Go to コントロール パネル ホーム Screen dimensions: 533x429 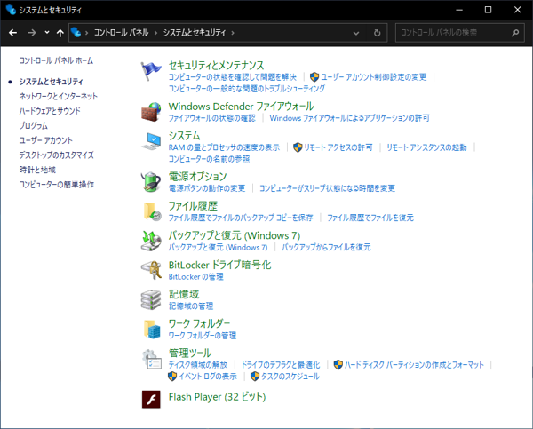pyautogui.click(x=56, y=61)
